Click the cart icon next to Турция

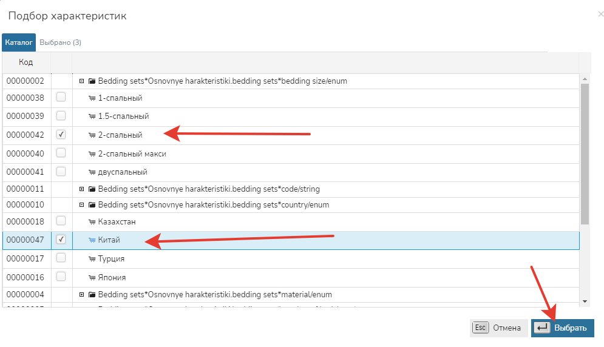(x=92, y=259)
